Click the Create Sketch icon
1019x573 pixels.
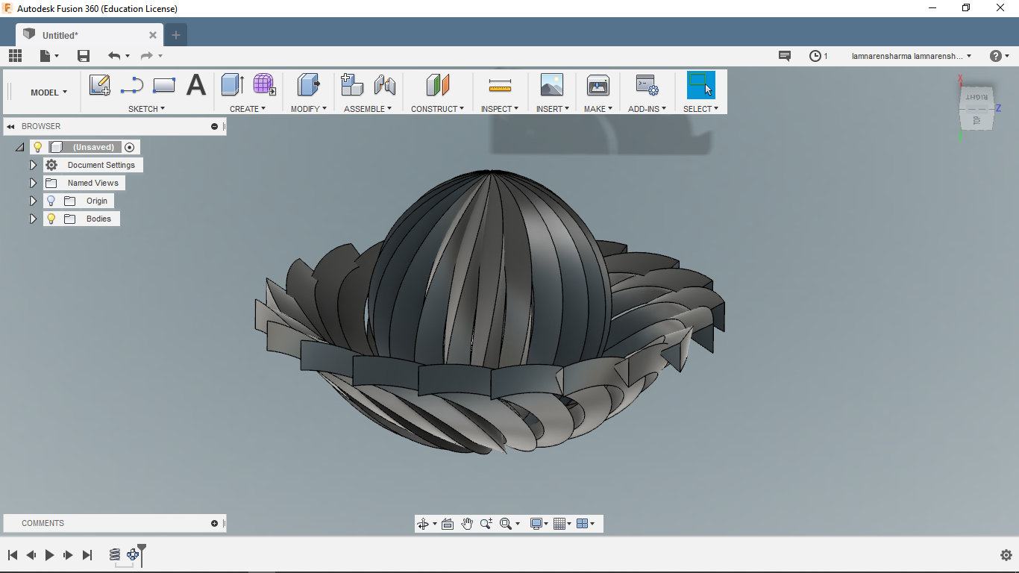pos(100,85)
